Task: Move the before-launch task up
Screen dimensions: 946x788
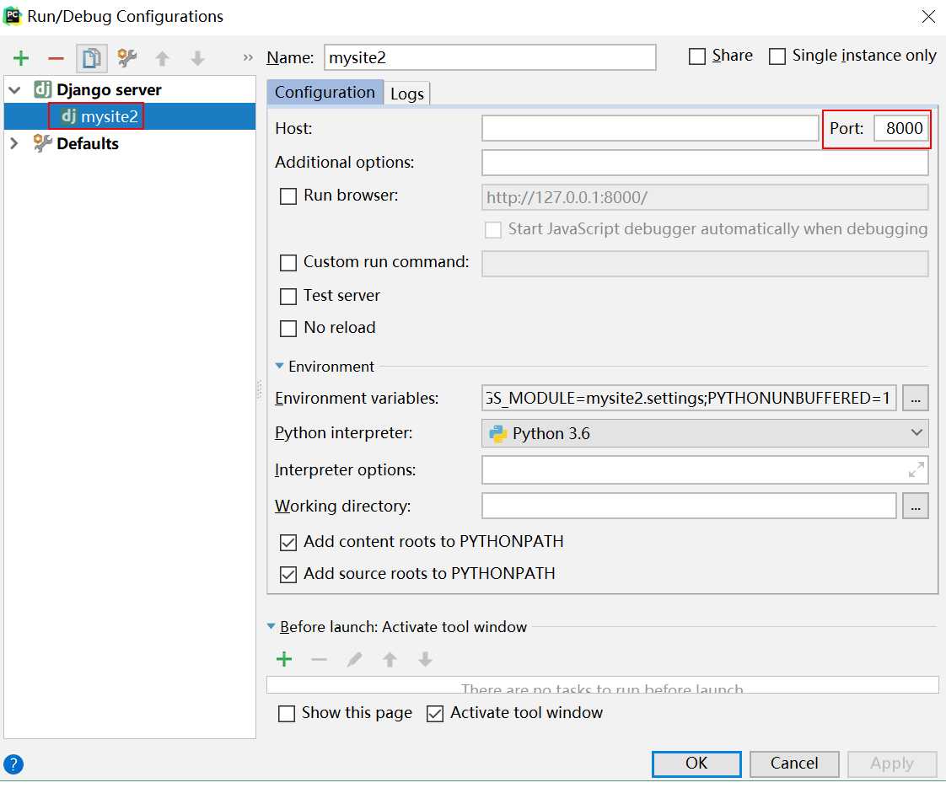Action: coord(390,659)
